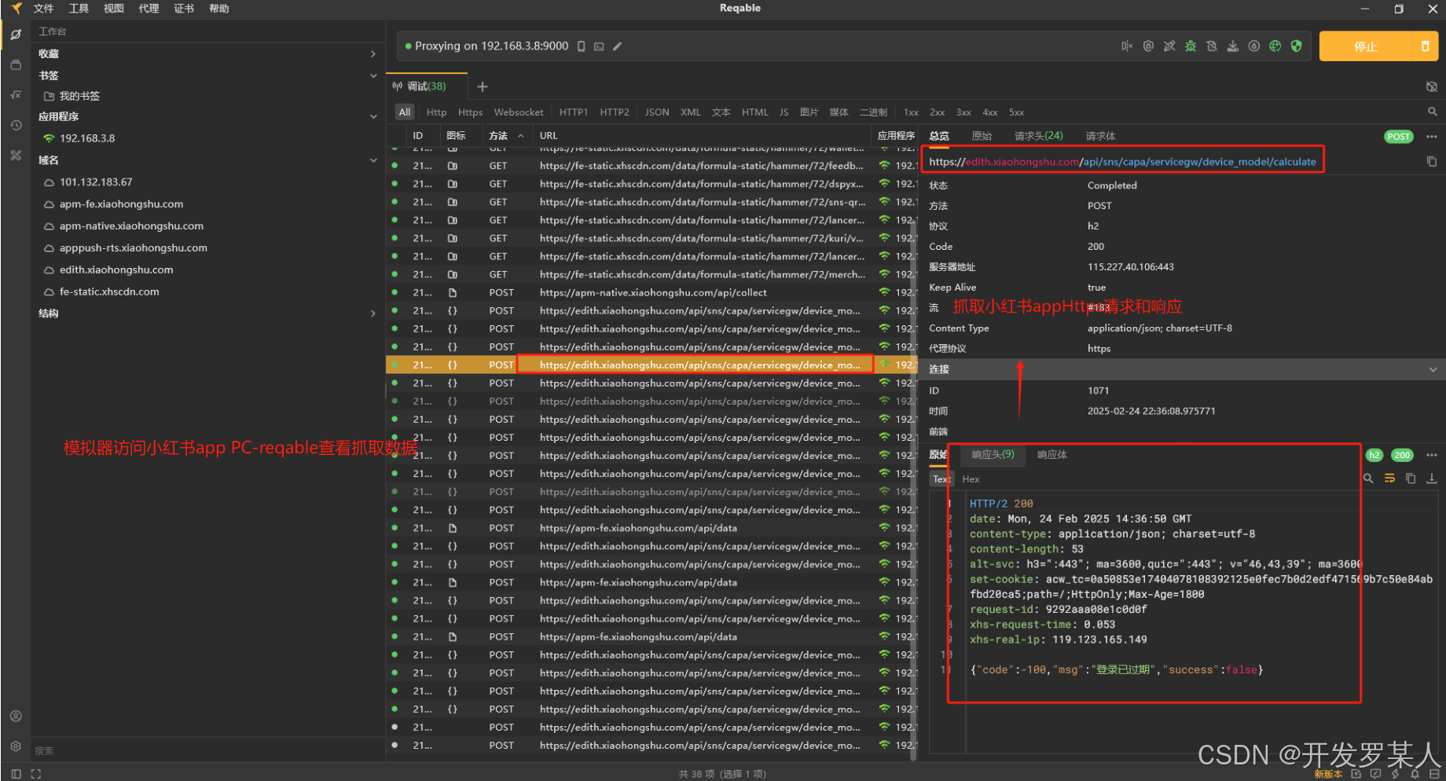Select application 192.168.3.8 in tree
This screenshot has height=781, width=1446.
(87, 138)
